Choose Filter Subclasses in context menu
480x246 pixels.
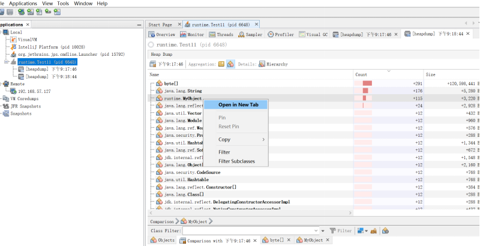pyautogui.click(x=236, y=161)
